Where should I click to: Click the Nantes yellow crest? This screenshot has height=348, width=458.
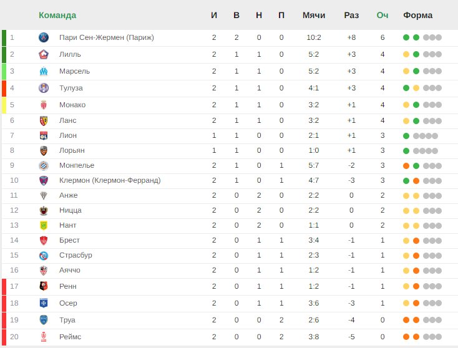pyautogui.click(x=44, y=225)
